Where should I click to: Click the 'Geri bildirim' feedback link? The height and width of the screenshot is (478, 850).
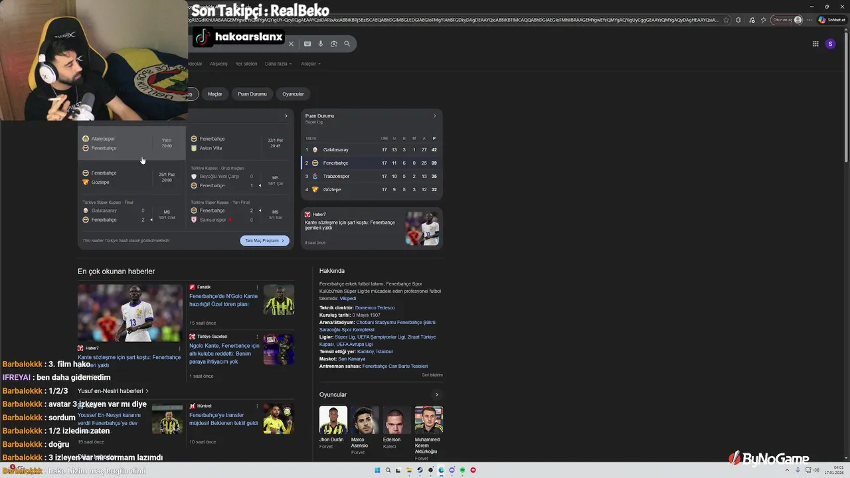pyautogui.click(x=432, y=375)
